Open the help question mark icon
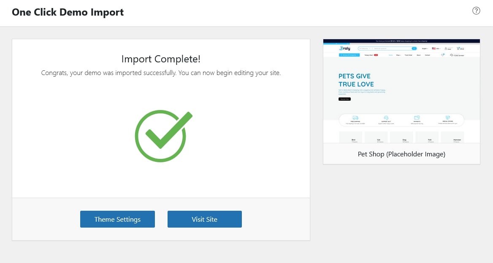 (476, 11)
